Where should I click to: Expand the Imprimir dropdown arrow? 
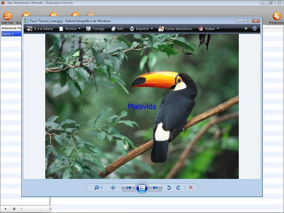pos(152,29)
